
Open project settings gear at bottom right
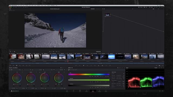[x=162, y=91]
